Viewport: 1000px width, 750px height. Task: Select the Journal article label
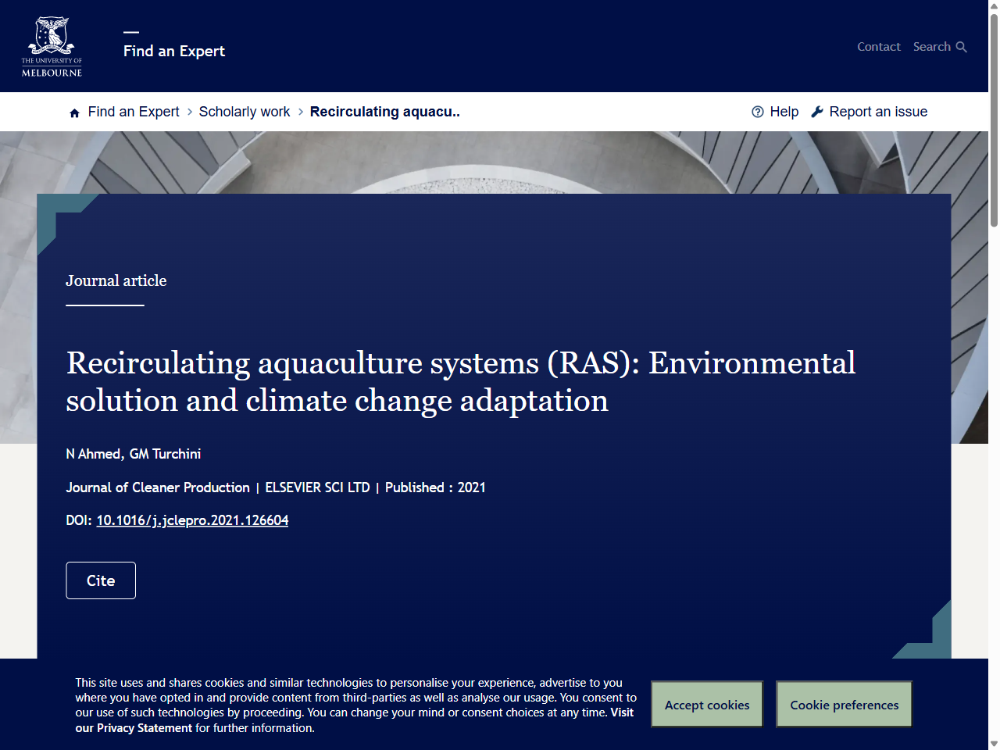pyautogui.click(x=116, y=280)
